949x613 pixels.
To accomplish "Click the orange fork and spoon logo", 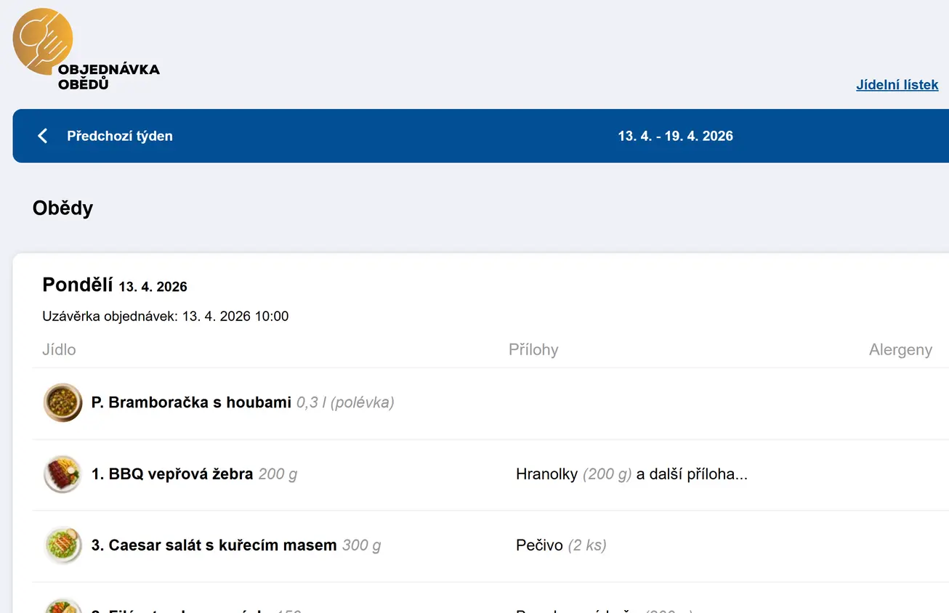I will click(x=42, y=41).
